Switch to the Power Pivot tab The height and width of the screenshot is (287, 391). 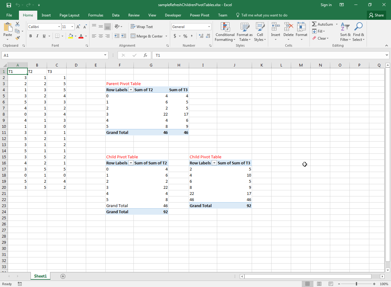tap(199, 15)
